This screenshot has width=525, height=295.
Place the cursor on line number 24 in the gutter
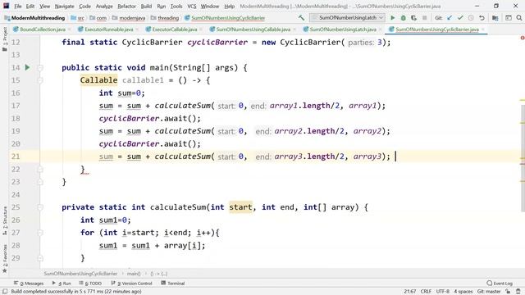point(16,195)
